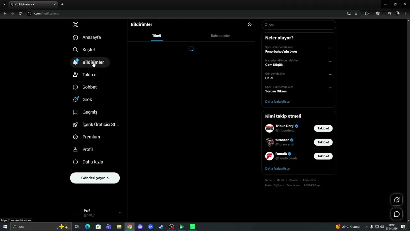Open Microsoft Edge from the taskbar
Viewport: 410px width, 231px height.
coord(88,227)
